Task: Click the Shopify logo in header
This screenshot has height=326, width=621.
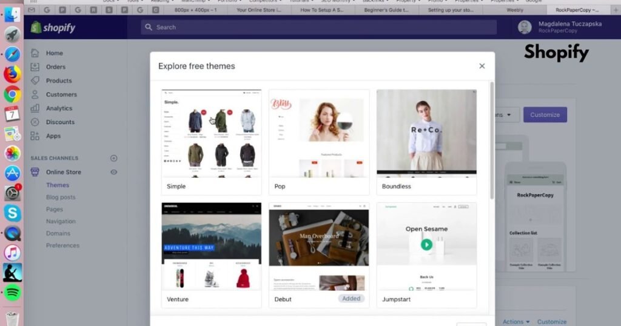Action: (x=53, y=27)
